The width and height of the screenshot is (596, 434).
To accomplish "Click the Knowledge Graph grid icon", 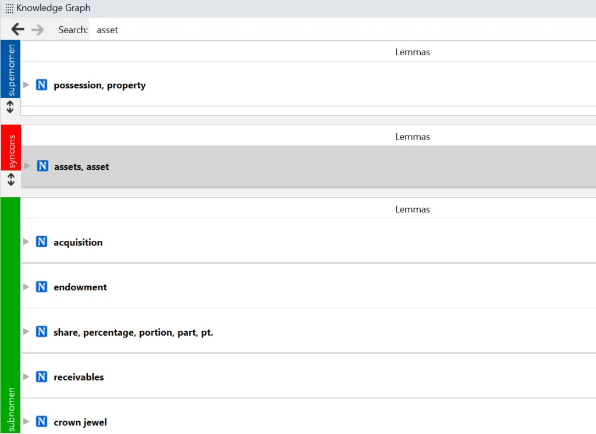I will pos(9,9).
